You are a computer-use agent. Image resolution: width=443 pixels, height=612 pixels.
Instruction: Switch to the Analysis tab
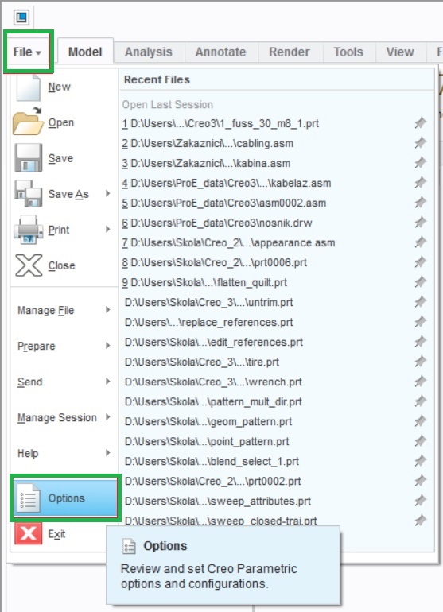click(149, 52)
